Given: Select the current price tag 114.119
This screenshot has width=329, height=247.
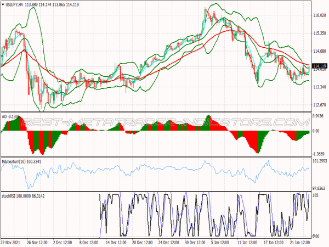Looking at the screenshot, I should point(319,66).
